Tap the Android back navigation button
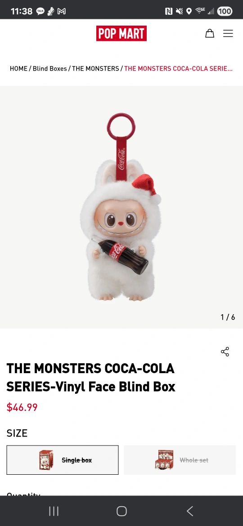The height and width of the screenshot is (526, 243). [190, 511]
